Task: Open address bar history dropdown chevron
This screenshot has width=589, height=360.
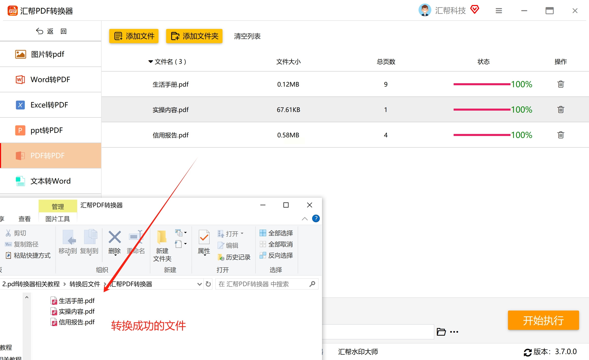Action: (x=199, y=284)
